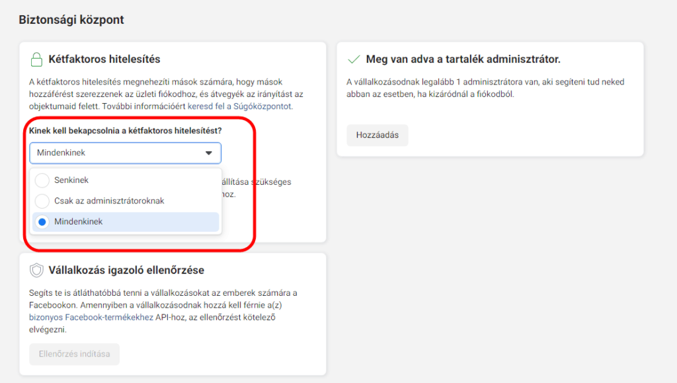Click the Vállalkozás igazoló ellenőrzése card title
677x383 pixels.
click(x=126, y=270)
